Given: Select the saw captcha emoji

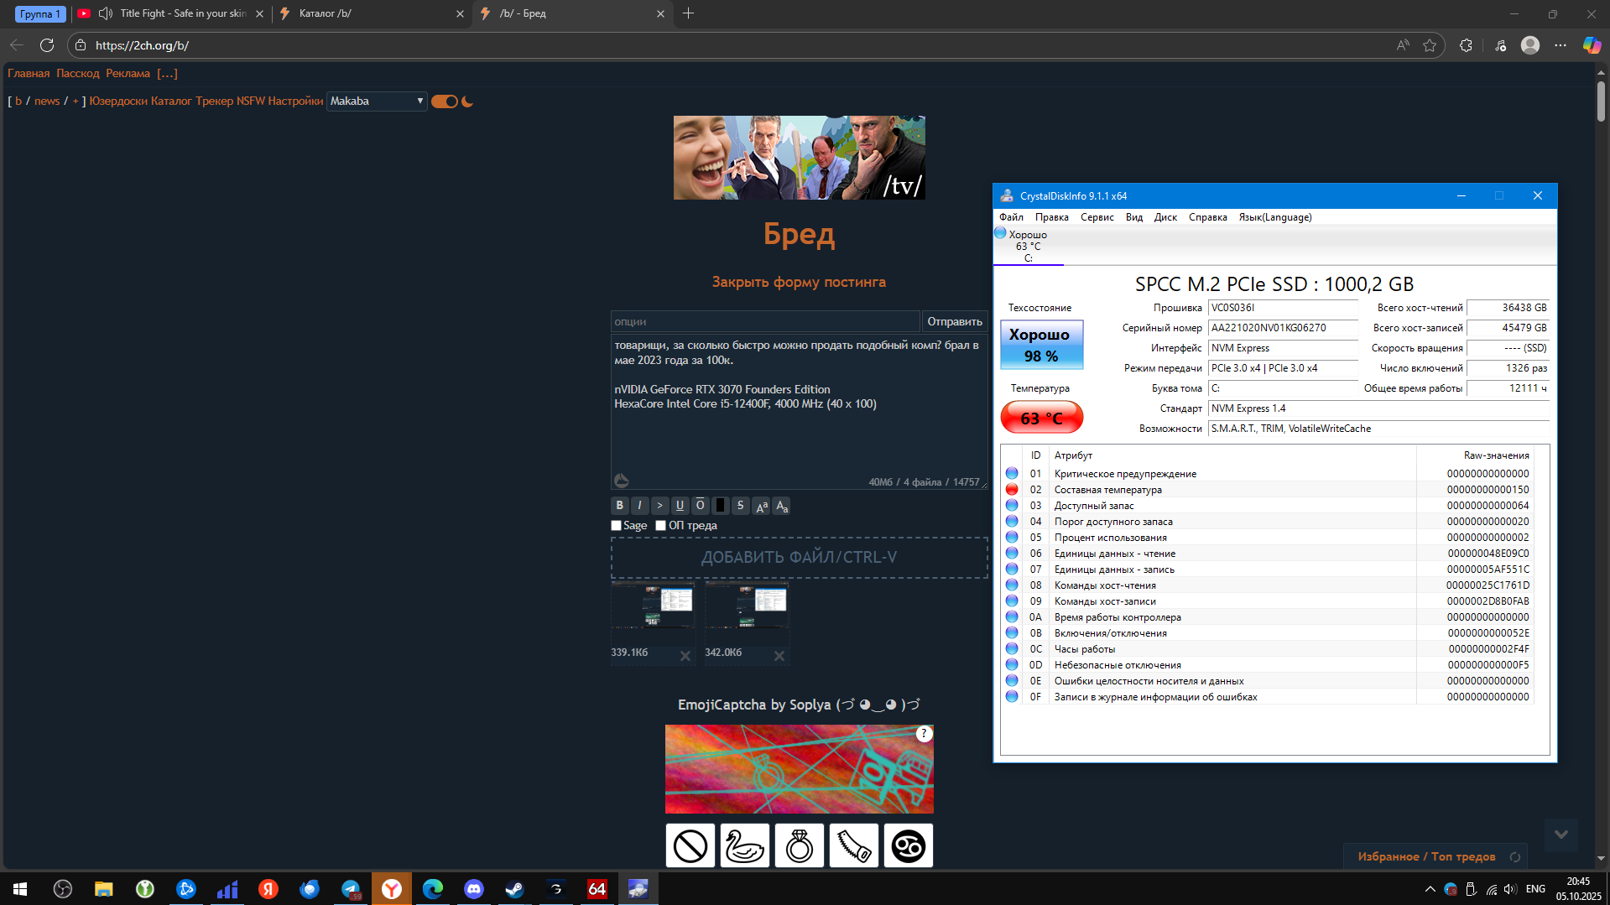Looking at the screenshot, I should (x=854, y=845).
